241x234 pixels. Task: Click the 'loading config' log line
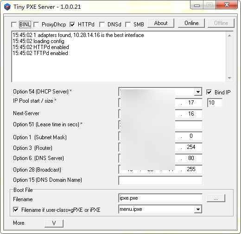click(x=38, y=41)
